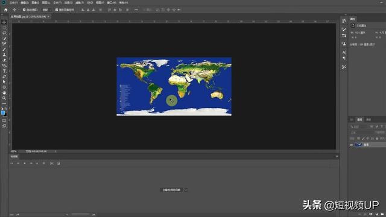Toggle the lock all padlock icon
Image resolution: width=386 pixels, height=217 pixels.
tap(376, 139)
